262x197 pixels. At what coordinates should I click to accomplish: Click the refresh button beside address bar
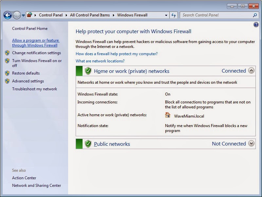click(174, 15)
